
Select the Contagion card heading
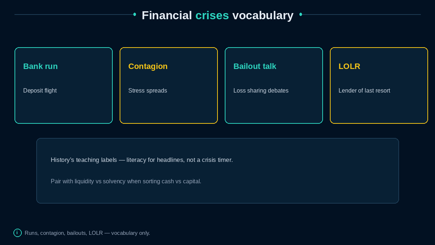coord(148,66)
